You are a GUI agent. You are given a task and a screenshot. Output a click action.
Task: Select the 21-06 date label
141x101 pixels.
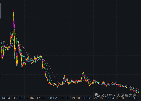(98, 98)
